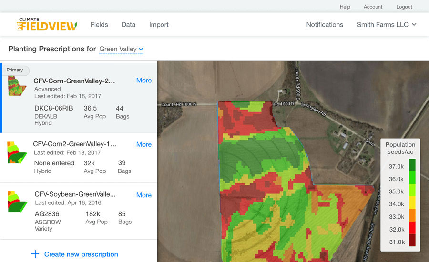Expand the Green Valley field dropdown
The image size is (429, 262).
[x=121, y=49]
